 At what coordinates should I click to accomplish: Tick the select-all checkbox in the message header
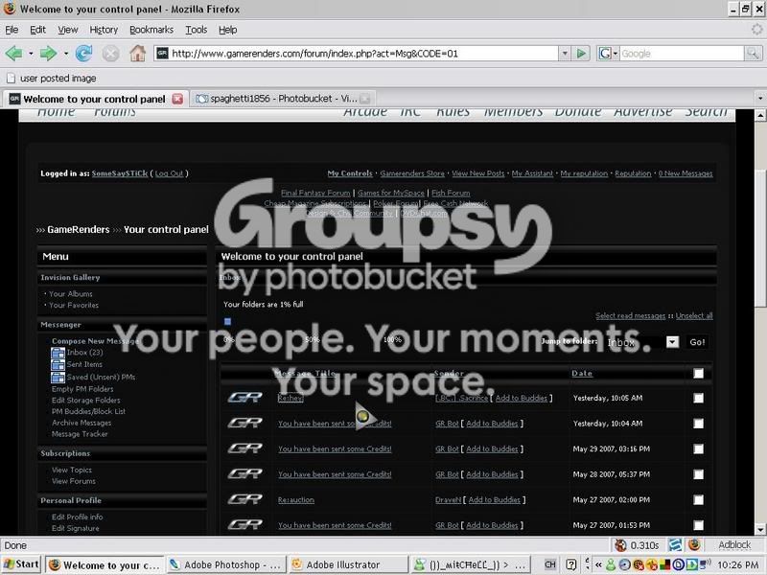pos(698,374)
